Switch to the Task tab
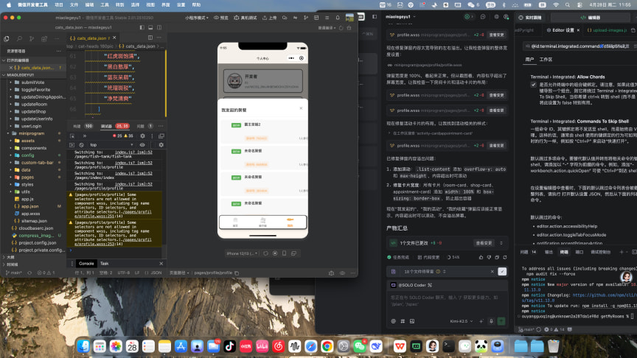The height and width of the screenshot is (358, 637). click(105, 264)
